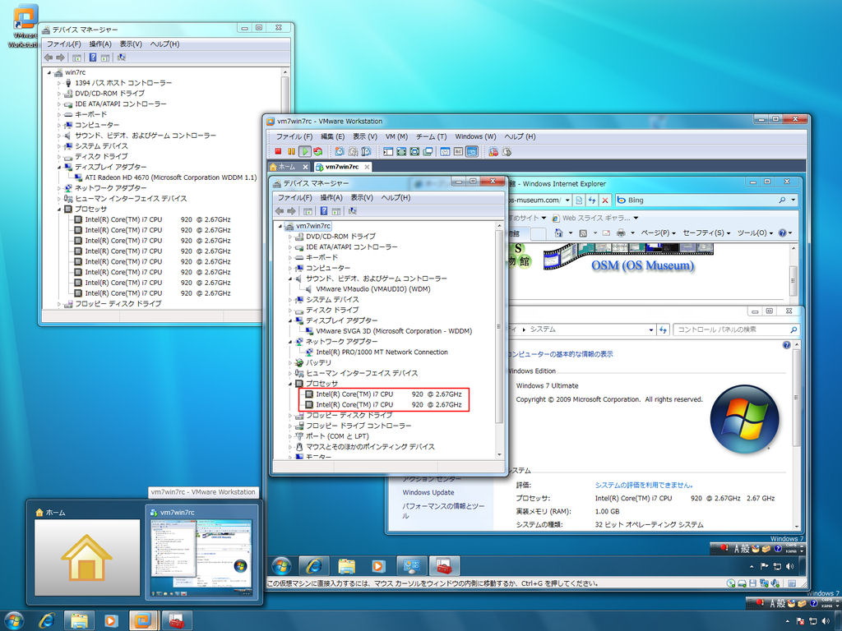Click the red Power Off button in VMware toolbar
The image size is (842, 631).
coord(278,152)
